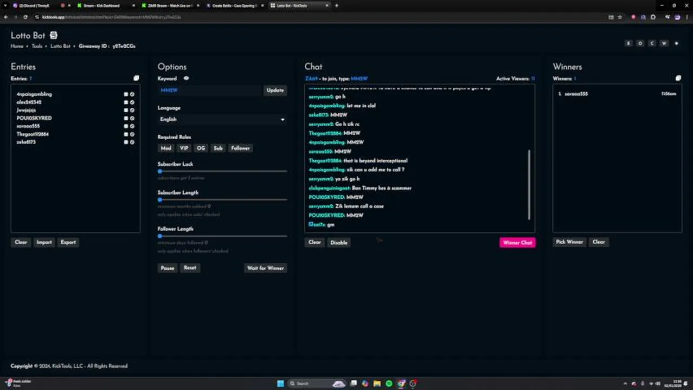Click the Keyword input field
The height and width of the screenshot is (390, 693).
(210, 90)
